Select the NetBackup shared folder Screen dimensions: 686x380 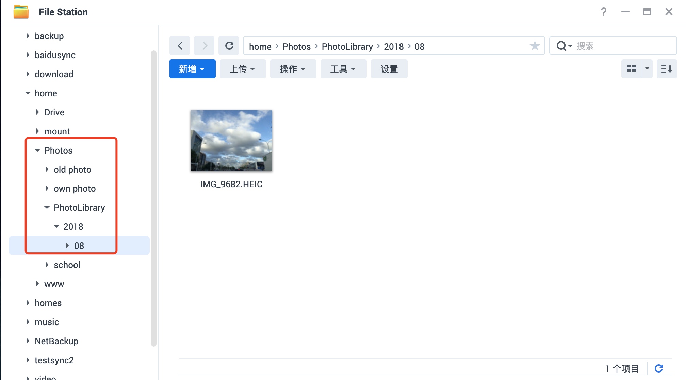(56, 341)
